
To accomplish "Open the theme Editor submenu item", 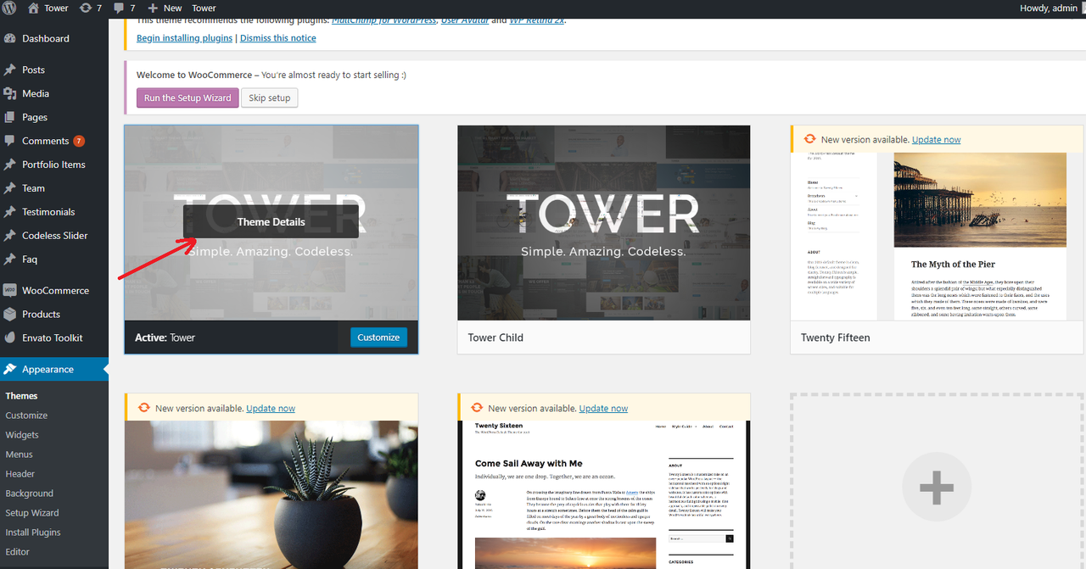I will pos(17,552).
